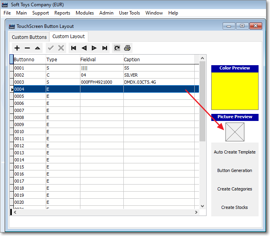Go to first record icon

click(x=74, y=48)
